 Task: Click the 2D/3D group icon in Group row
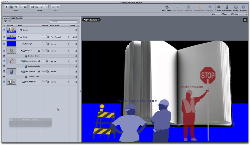74,37
